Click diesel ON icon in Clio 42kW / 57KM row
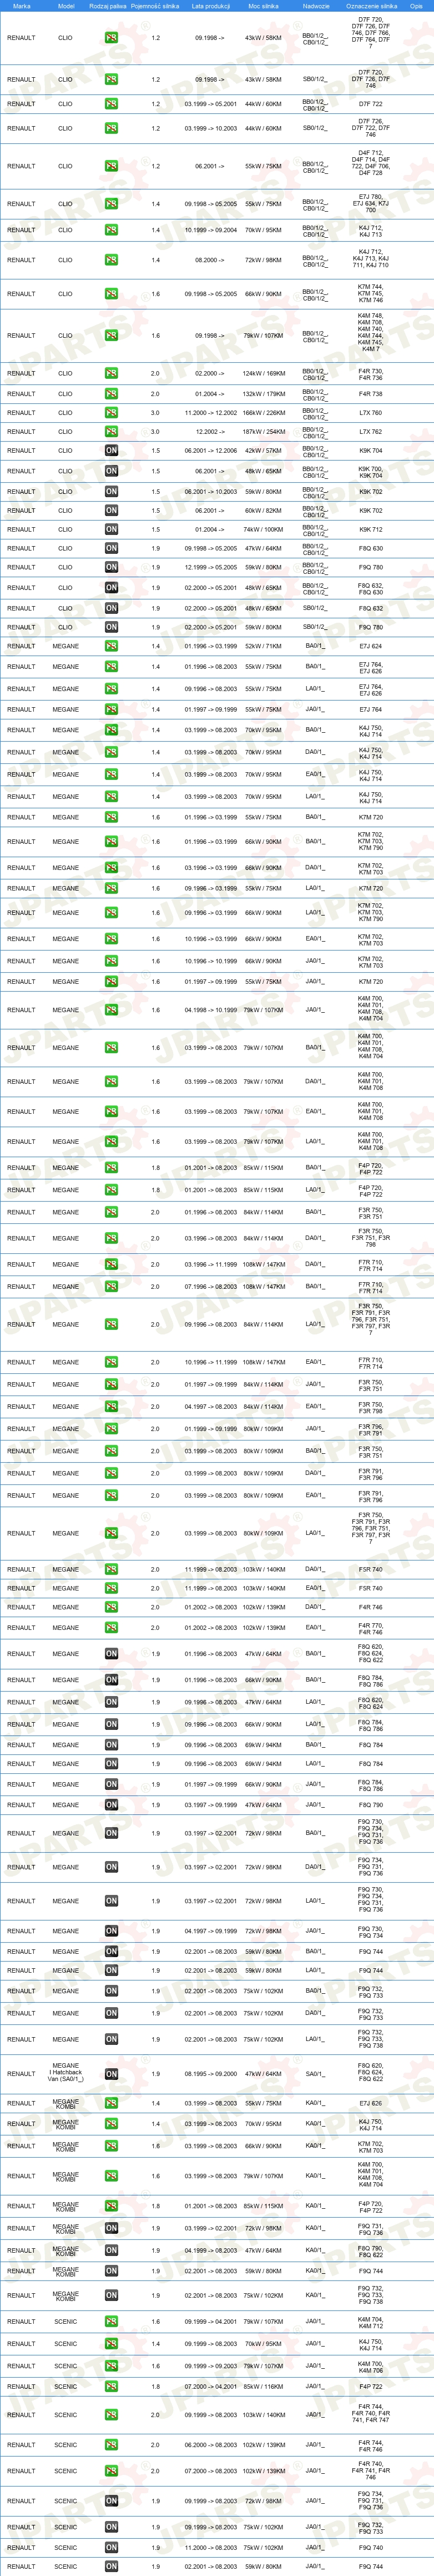Image resolution: width=434 pixels, height=2576 pixels. tap(111, 450)
